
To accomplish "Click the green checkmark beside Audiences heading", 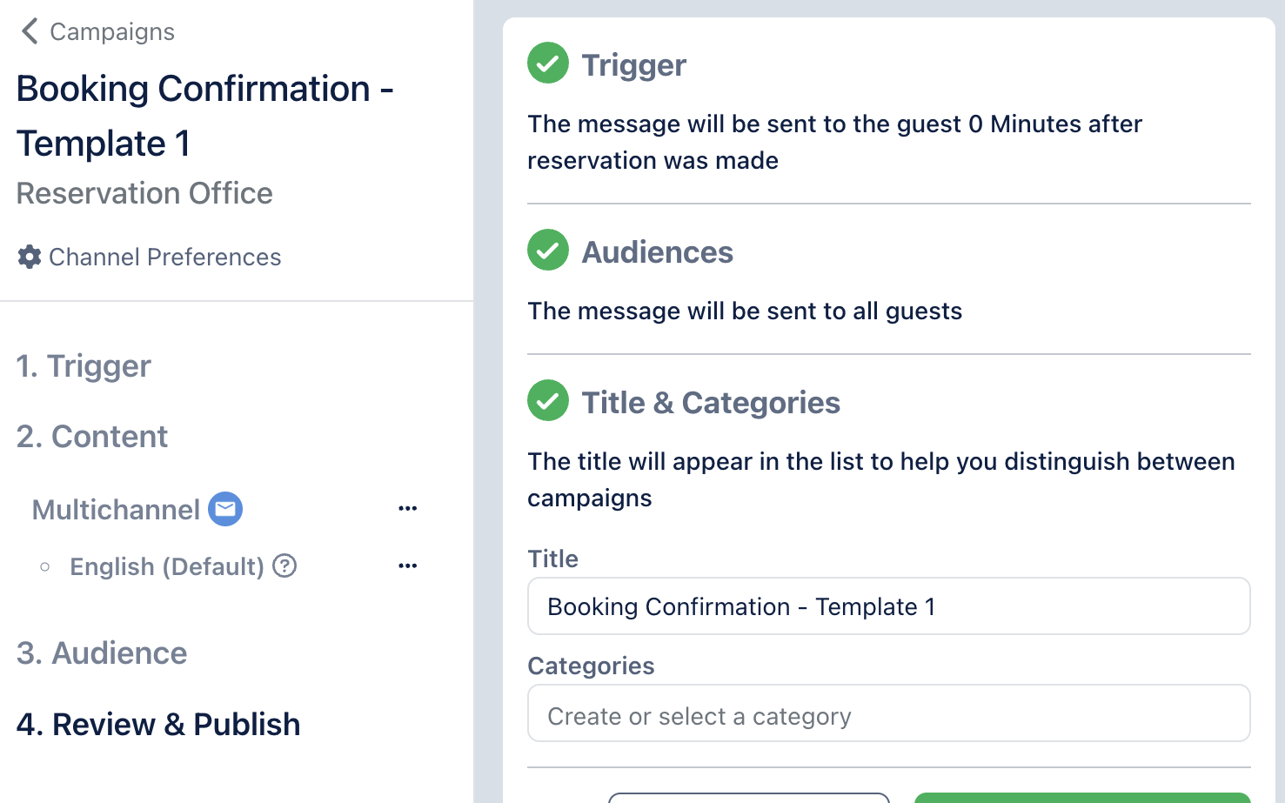I will point(548,251).
